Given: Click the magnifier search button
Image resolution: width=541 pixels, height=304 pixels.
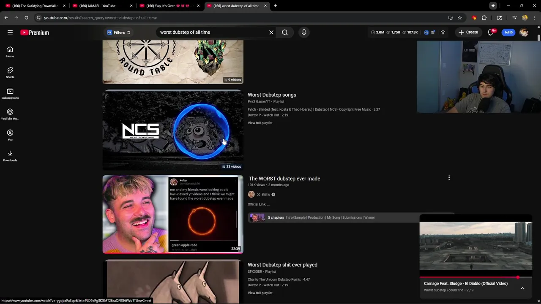Looking at the screenshot, I should pyautogui.click(x=285, y=32).
